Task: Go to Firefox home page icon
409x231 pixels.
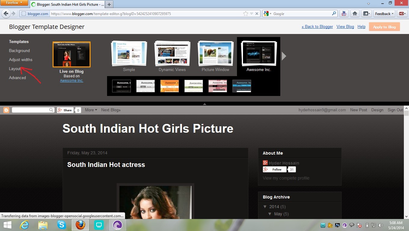Action: [x=355, y=14]
